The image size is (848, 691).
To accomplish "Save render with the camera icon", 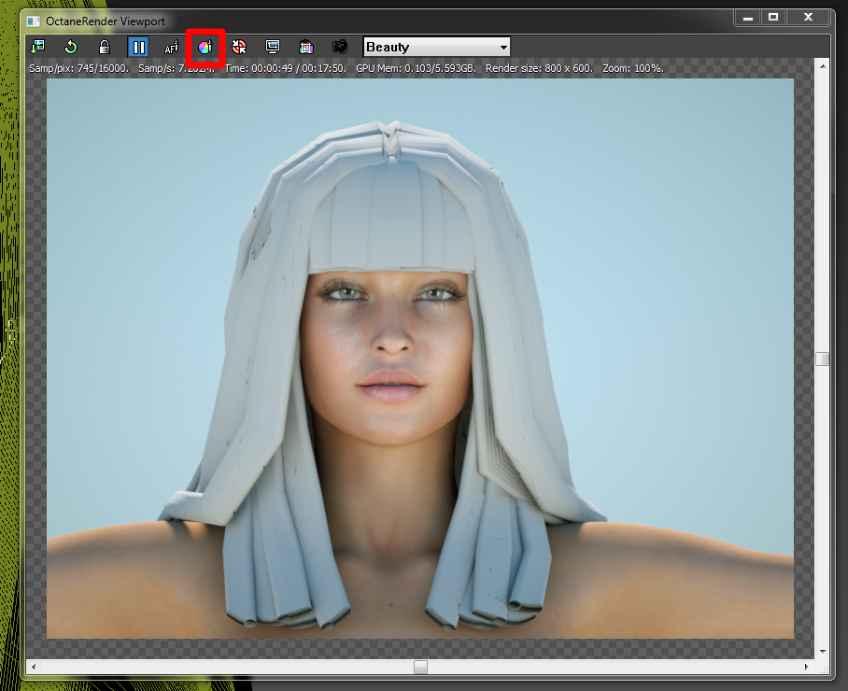I will point(340,47).
